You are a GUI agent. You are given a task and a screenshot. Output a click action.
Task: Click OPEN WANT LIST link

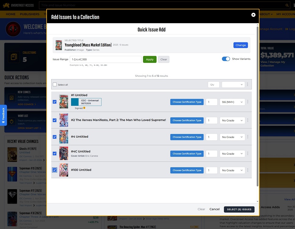tap(29, 128)
